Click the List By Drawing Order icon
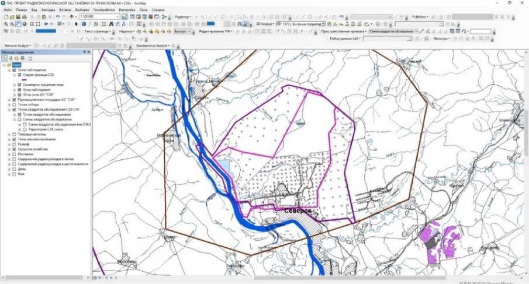The width and height of the screenshot is (529, 284). [x=5, y=58]
